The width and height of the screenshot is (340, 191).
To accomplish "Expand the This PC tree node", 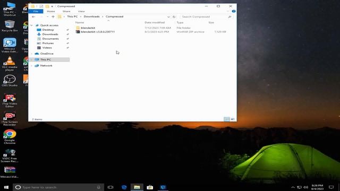I will [x=32, y=59].
